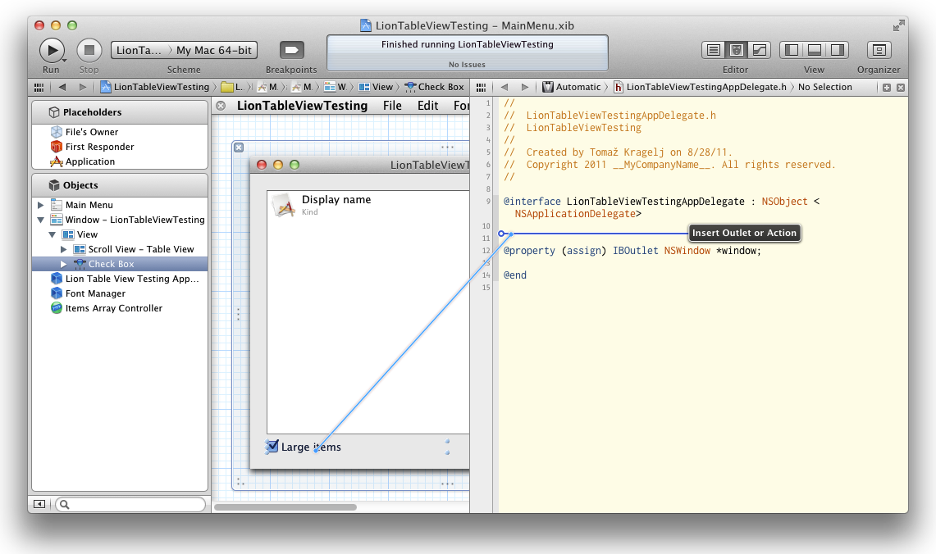Open the No Selection symbol menu

825,87
